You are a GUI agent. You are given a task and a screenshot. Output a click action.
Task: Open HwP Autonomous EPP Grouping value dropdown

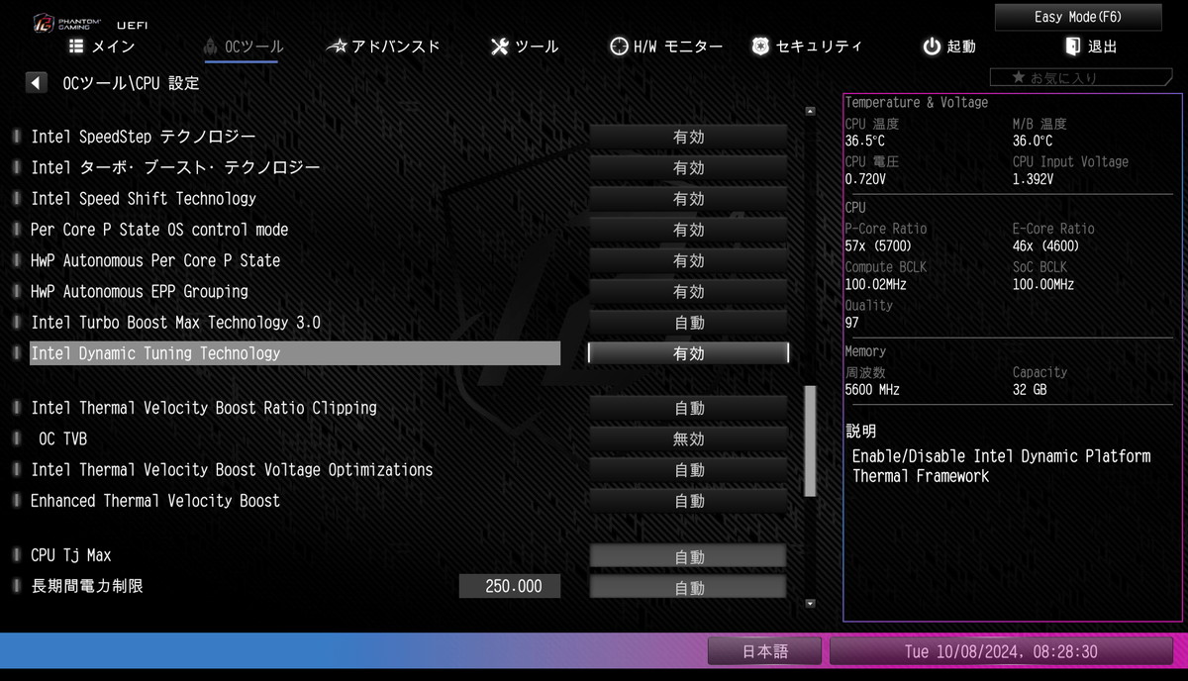[689, 292]
